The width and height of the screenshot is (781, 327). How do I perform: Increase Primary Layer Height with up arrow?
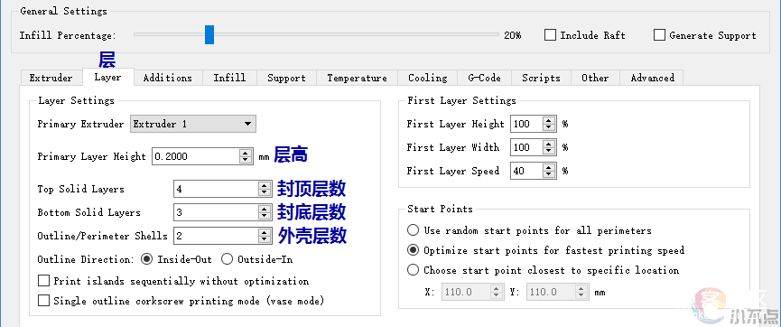[245, 153]
